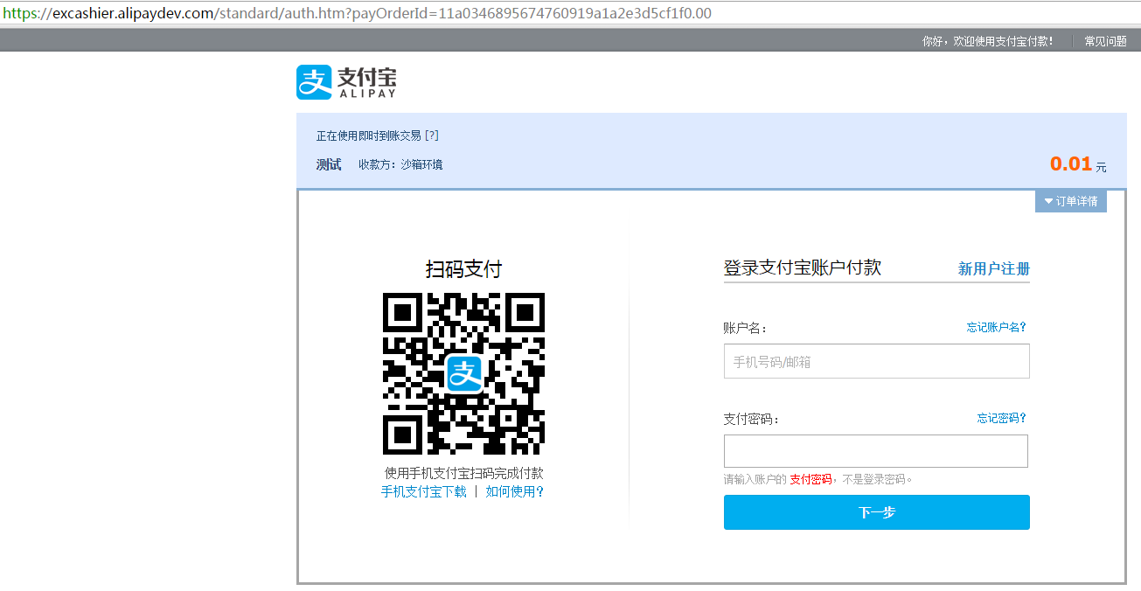Click the 忘记密码? link
This screenshot has width=1141, height=591.
coord(1002,418)
